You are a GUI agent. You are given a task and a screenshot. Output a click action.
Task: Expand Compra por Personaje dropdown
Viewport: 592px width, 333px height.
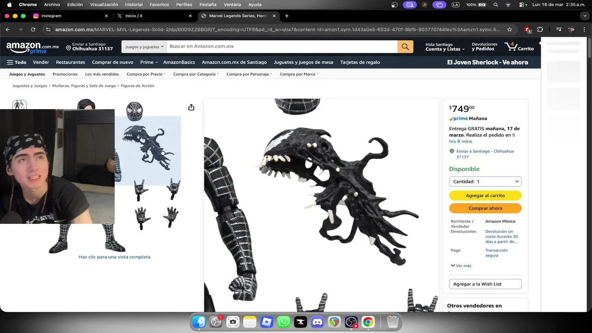click(x=249, y=74)
